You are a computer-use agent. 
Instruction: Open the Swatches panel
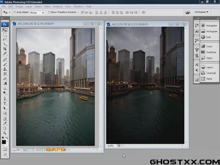click(209, 52)
